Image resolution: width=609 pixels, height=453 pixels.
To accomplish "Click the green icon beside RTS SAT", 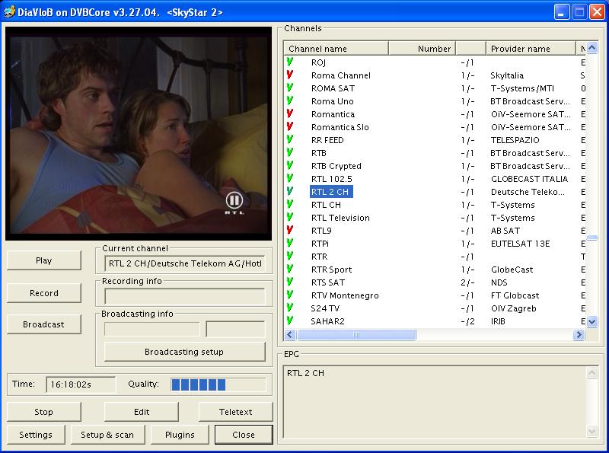I will (x=290, y=282).
